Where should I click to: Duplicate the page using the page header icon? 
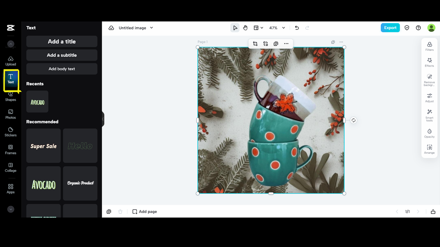coord(333,42)
